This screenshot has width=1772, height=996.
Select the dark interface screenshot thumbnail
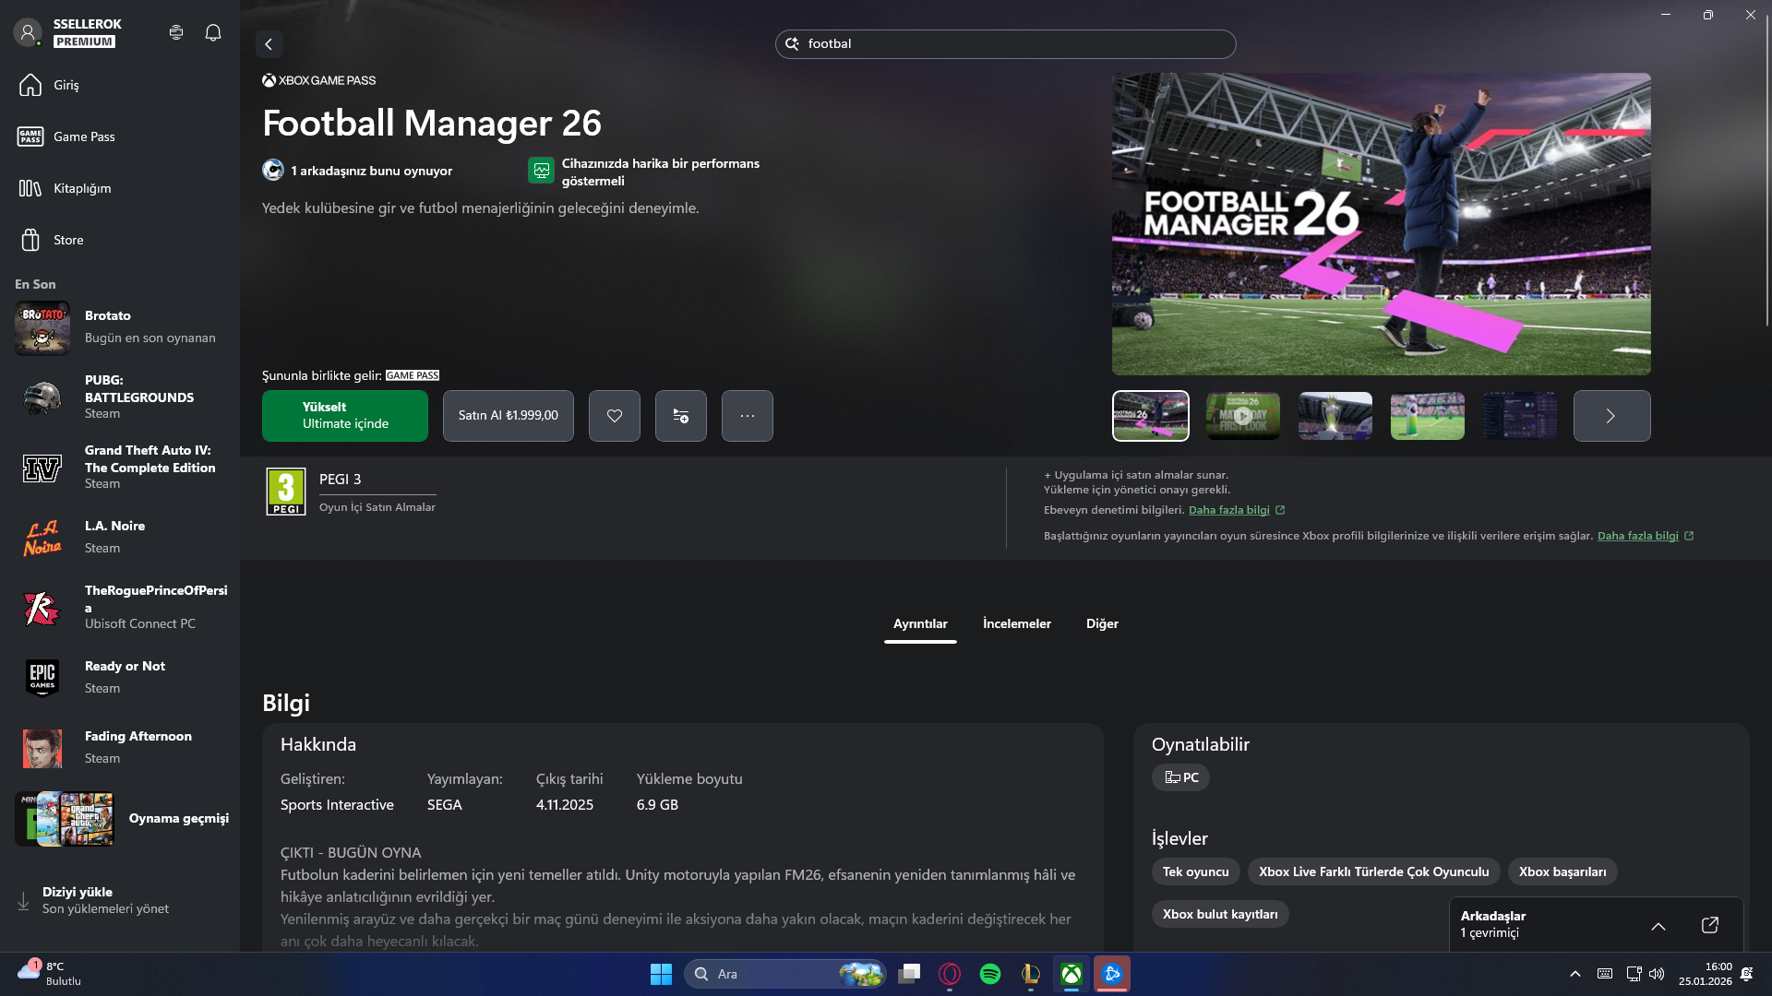tap(1520, 416)
